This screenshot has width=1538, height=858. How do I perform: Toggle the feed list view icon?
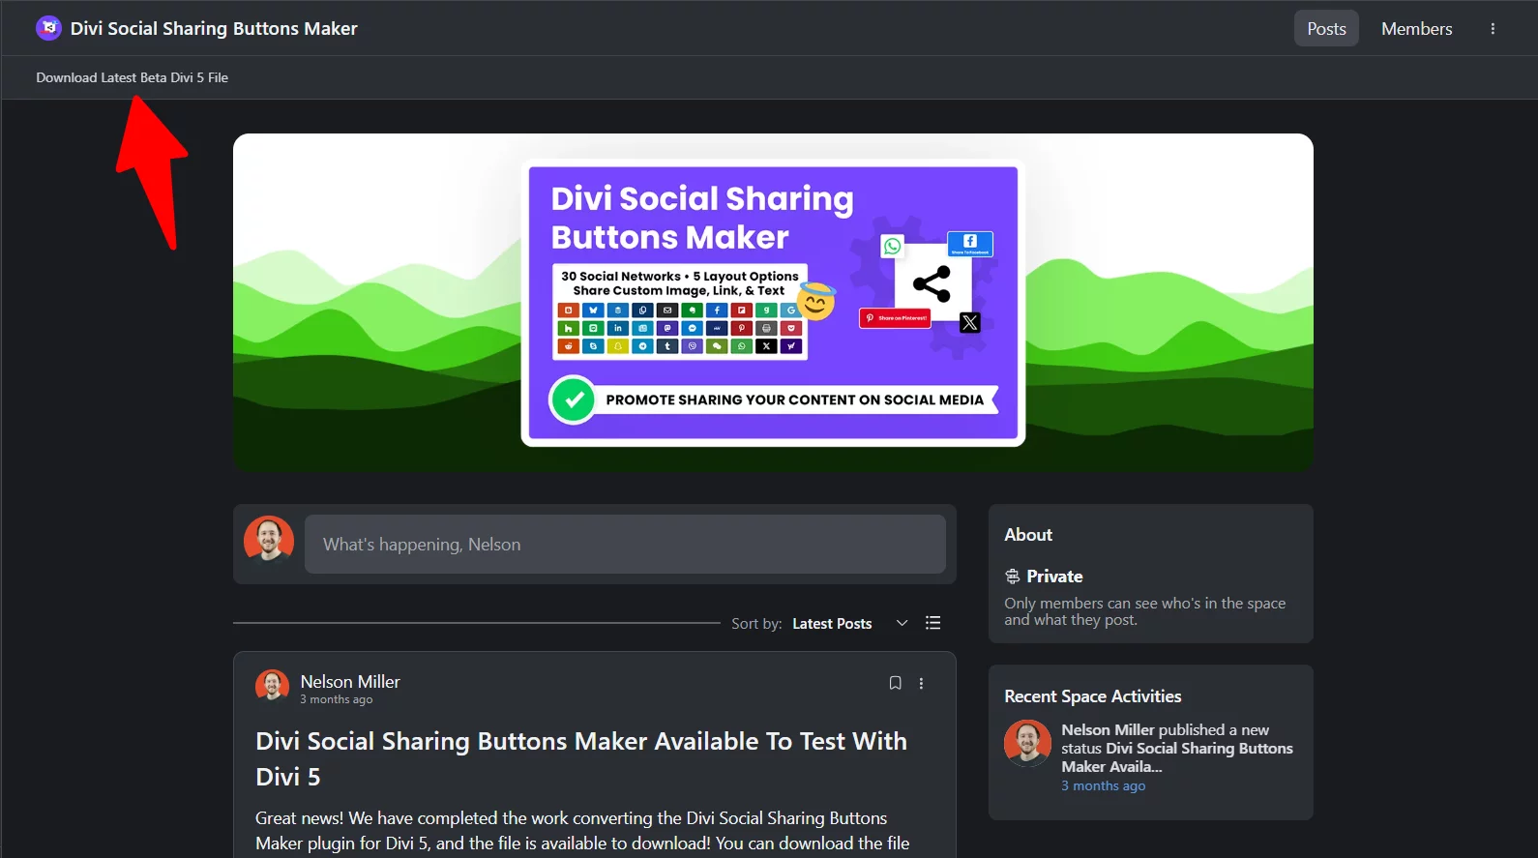pyautogui.click(x=932, y=623)
